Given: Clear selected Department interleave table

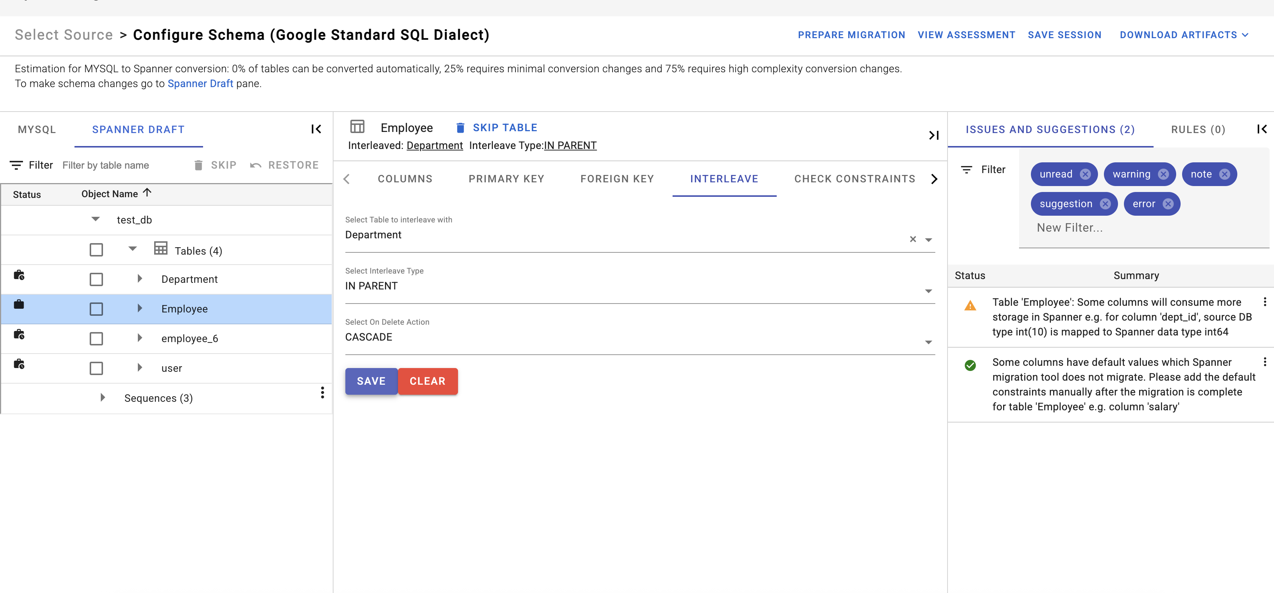Looking at the screenshot, I should (912, 239).
